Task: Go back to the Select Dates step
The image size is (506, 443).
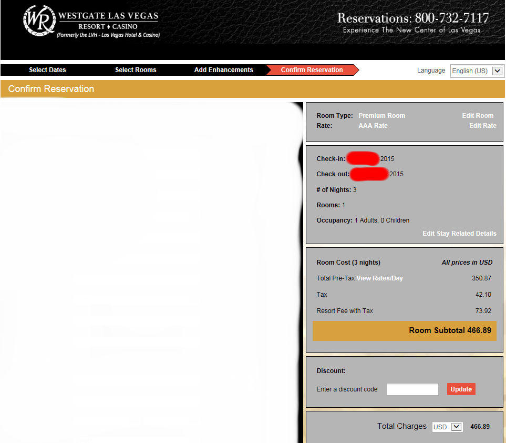Action: (47, 70)
